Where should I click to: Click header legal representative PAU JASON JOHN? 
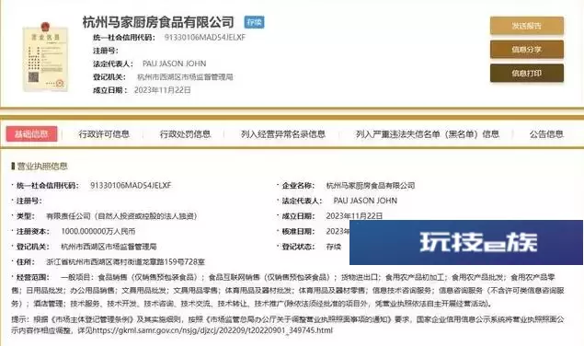(175, 63)
